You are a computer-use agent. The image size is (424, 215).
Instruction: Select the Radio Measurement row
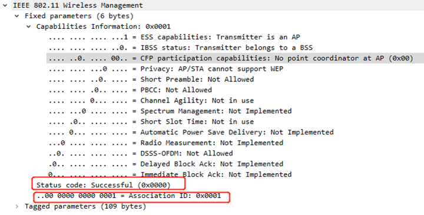pos(165,143)
